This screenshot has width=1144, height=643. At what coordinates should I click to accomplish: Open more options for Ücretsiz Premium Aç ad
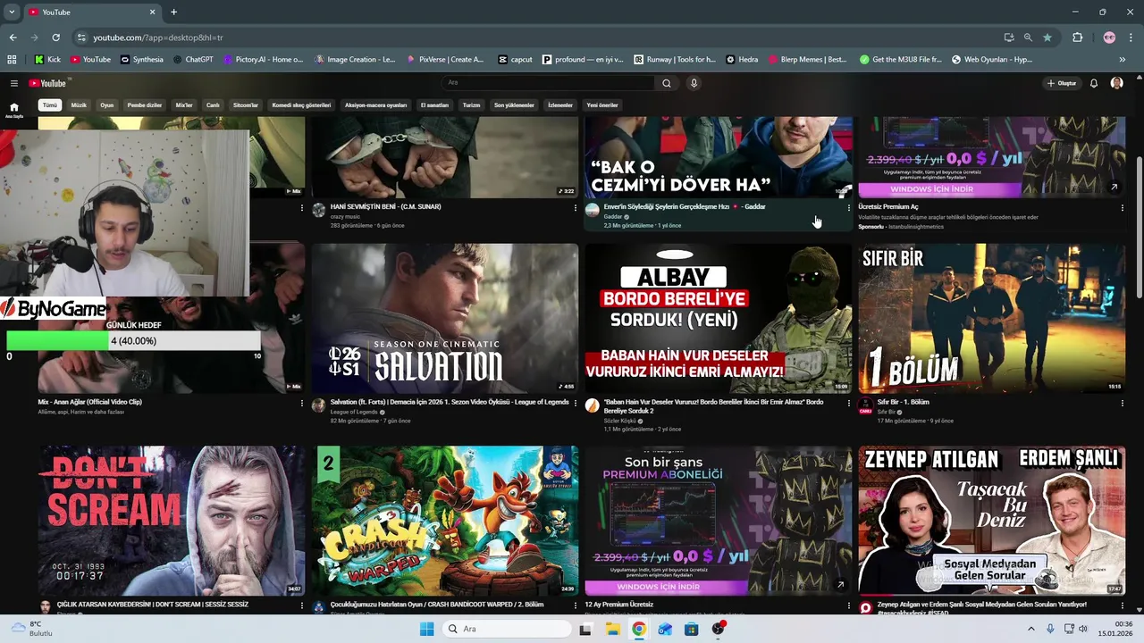(1123, 207)
